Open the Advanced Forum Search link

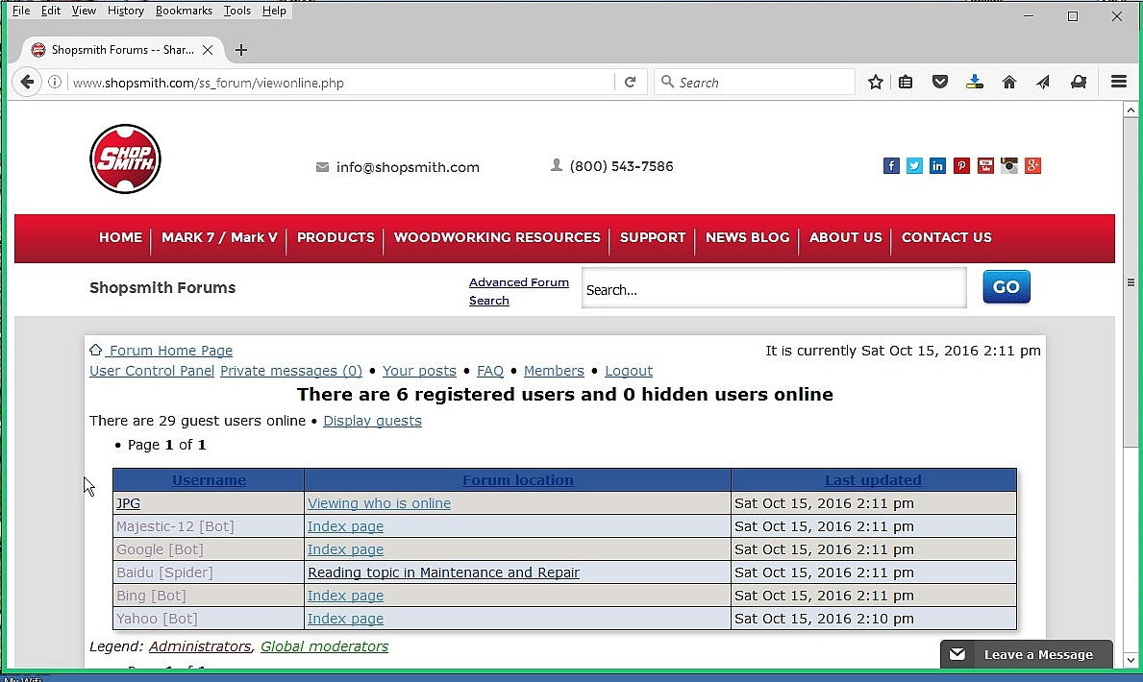click(x=519, y=291)
